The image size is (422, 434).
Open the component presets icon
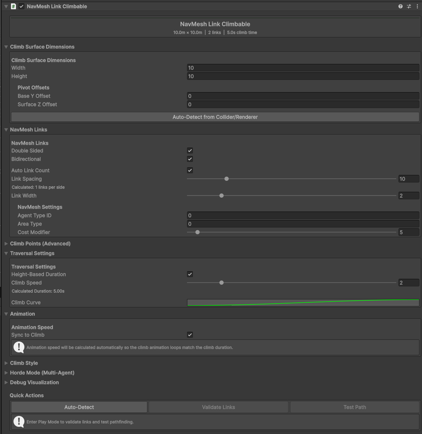pos(409,6)
